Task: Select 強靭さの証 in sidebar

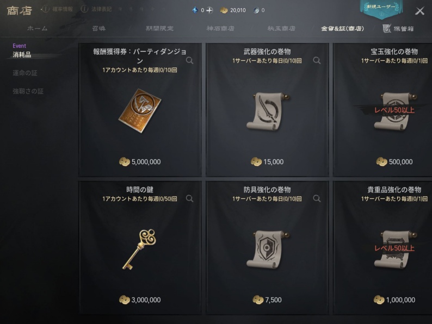Action: (x=28, y=91)
